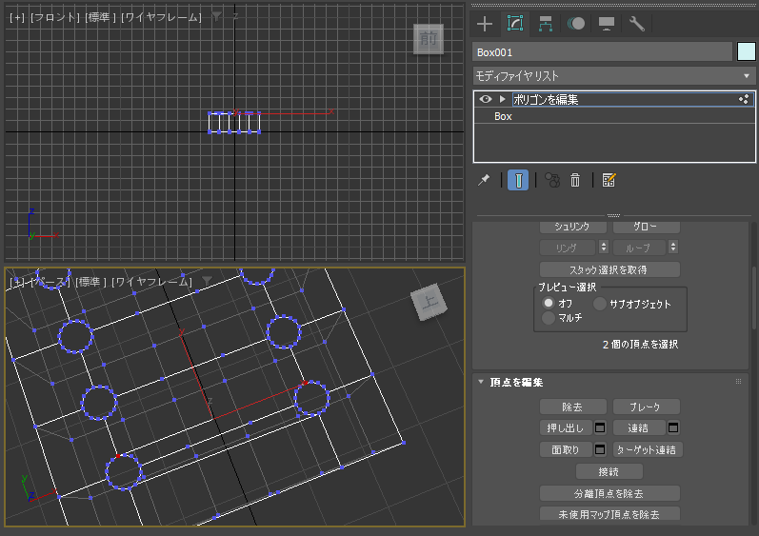Select the サブオブジェクト radio button
759x536 pixels.
pos(599,304)
